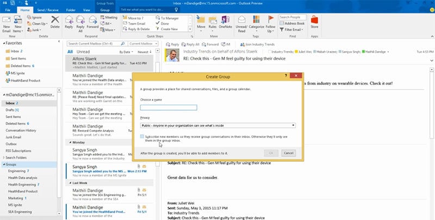Click the Tell me what you want box
The width and height of the screenshot is (435, 220).
150,10
